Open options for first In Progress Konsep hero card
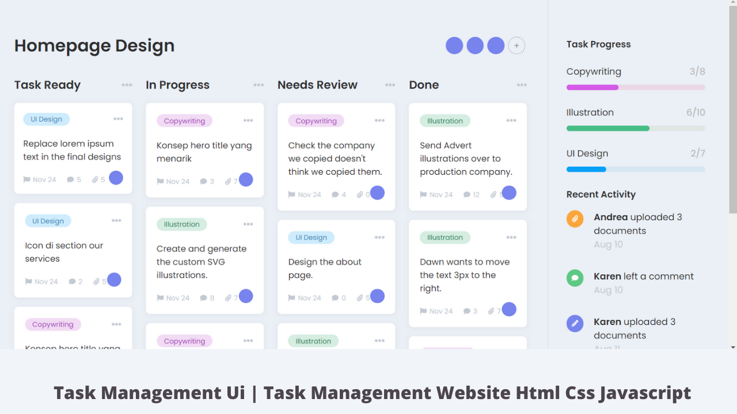The width and height of the screenshot is (737, 414). point(248,121)
